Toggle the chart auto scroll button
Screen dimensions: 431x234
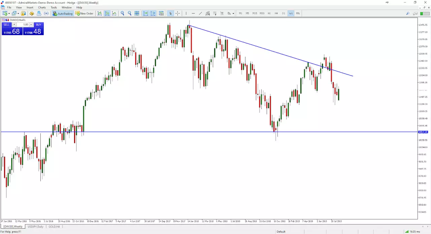pyautogui.click(x=145, y=13)
